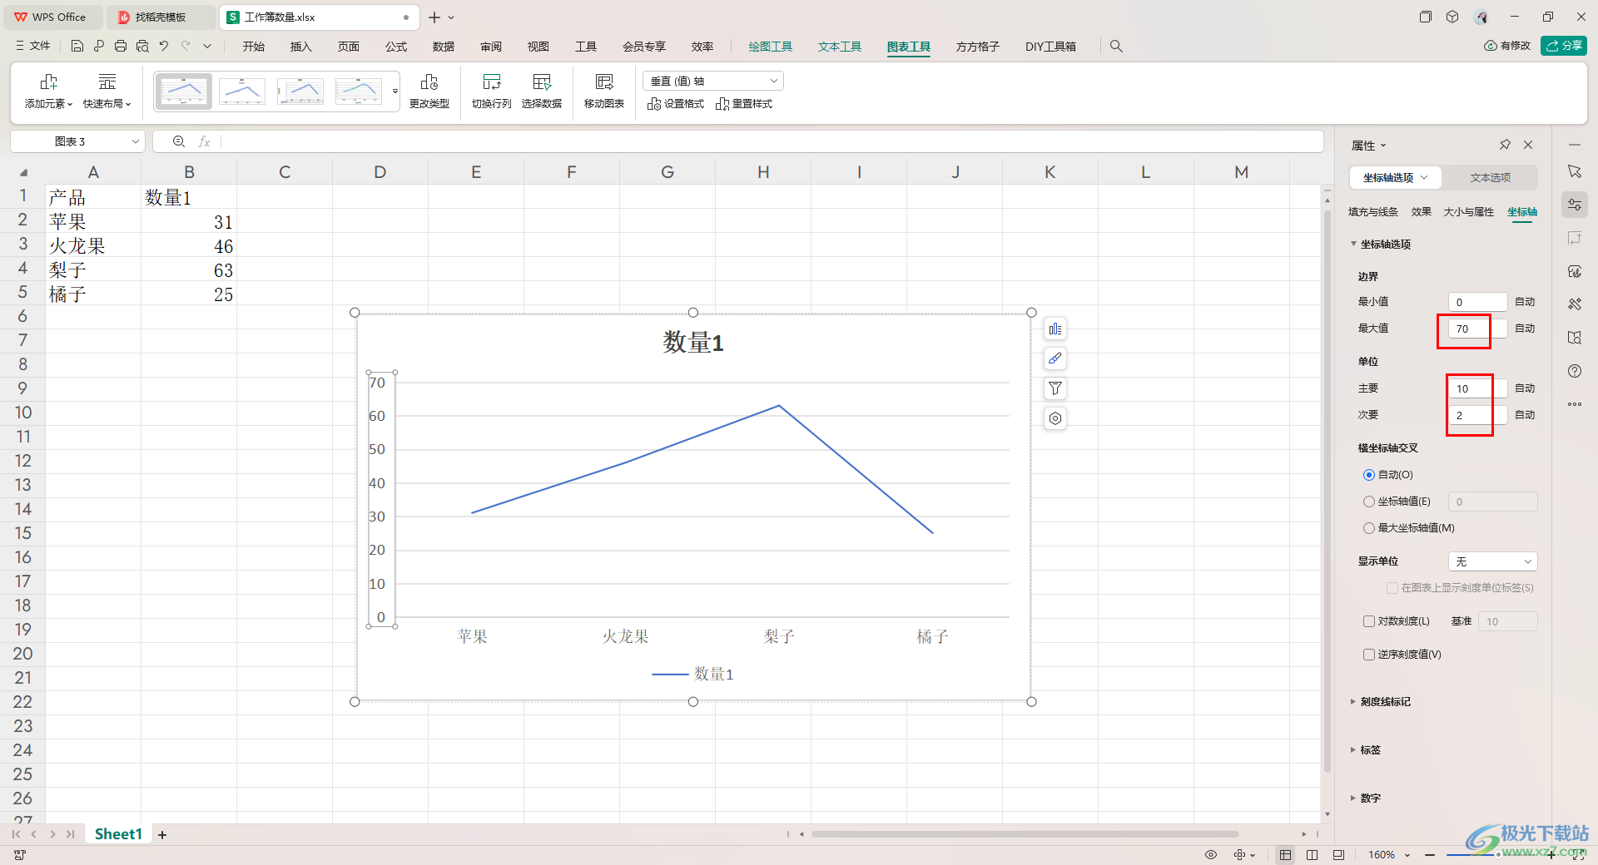The width and height of the screenshot is (1598, 865).
Task: Click 切换行列 switch row/column
Action: (491, 91)
